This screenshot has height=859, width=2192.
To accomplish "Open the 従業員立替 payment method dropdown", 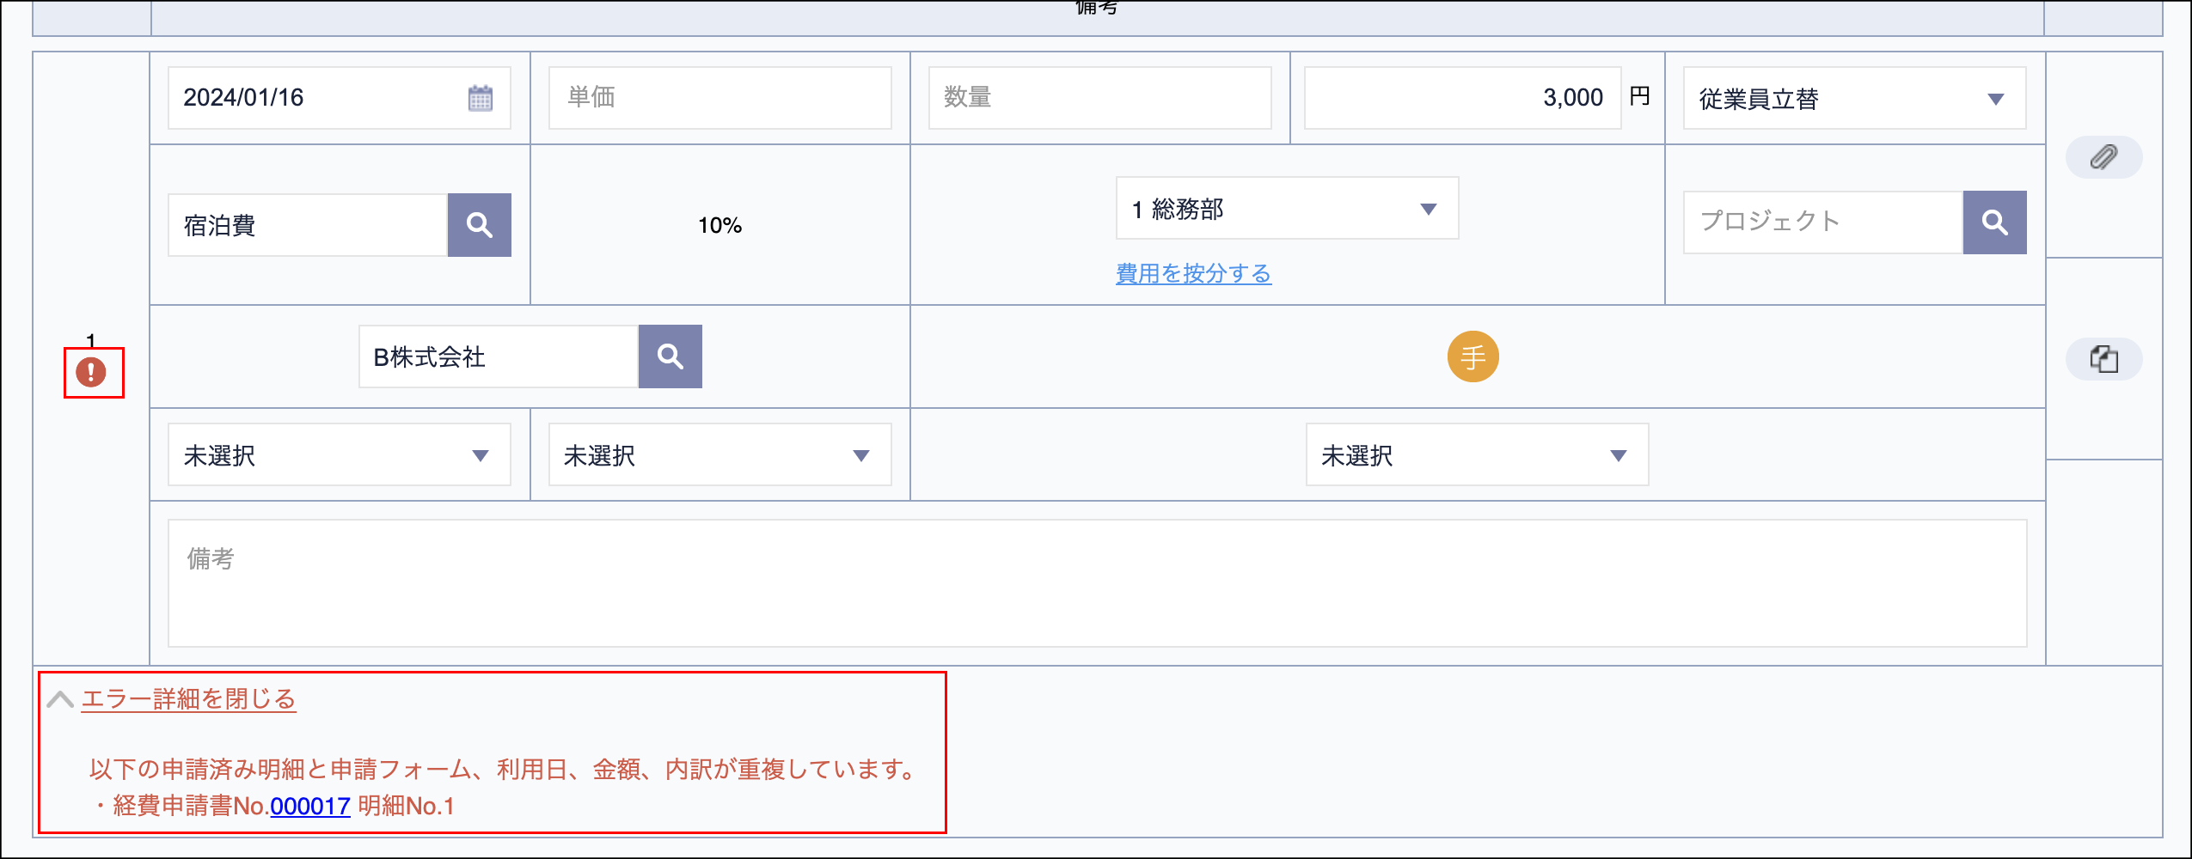I will (1854, 99).
